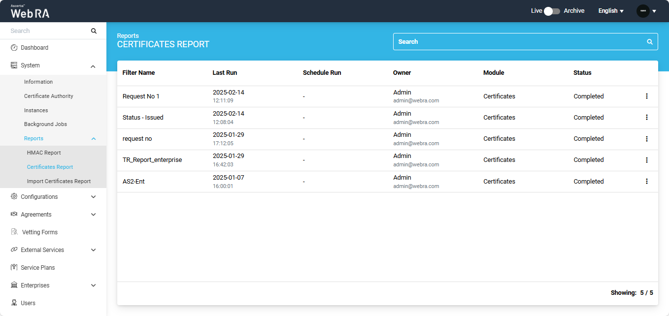This screenshot has height=316, width=669.
Task: Open three-dot menu for AS2-Ent report
Action: tap(646, 182)
